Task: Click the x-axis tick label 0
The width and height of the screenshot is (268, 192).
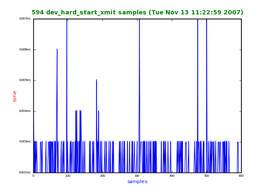Action: coord(33,176)
